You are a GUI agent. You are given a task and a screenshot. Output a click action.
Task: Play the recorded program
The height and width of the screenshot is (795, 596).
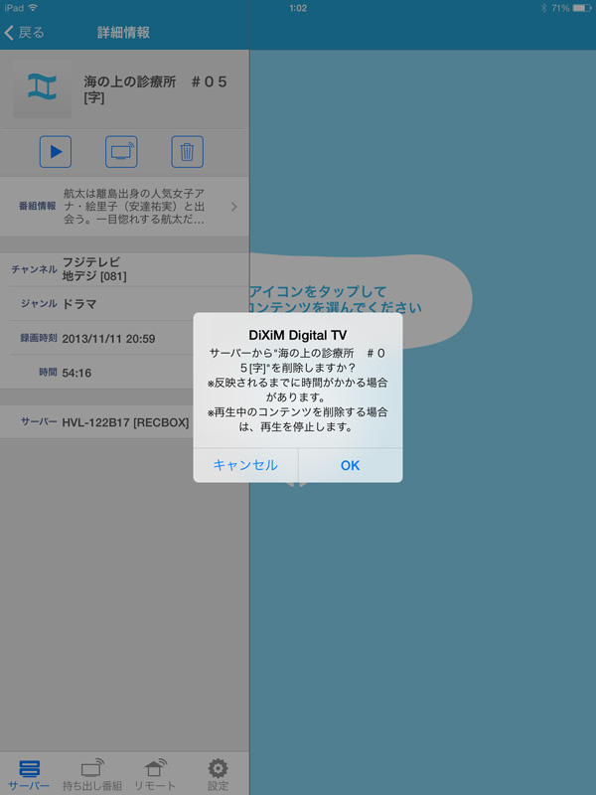[x=56, y=152]
